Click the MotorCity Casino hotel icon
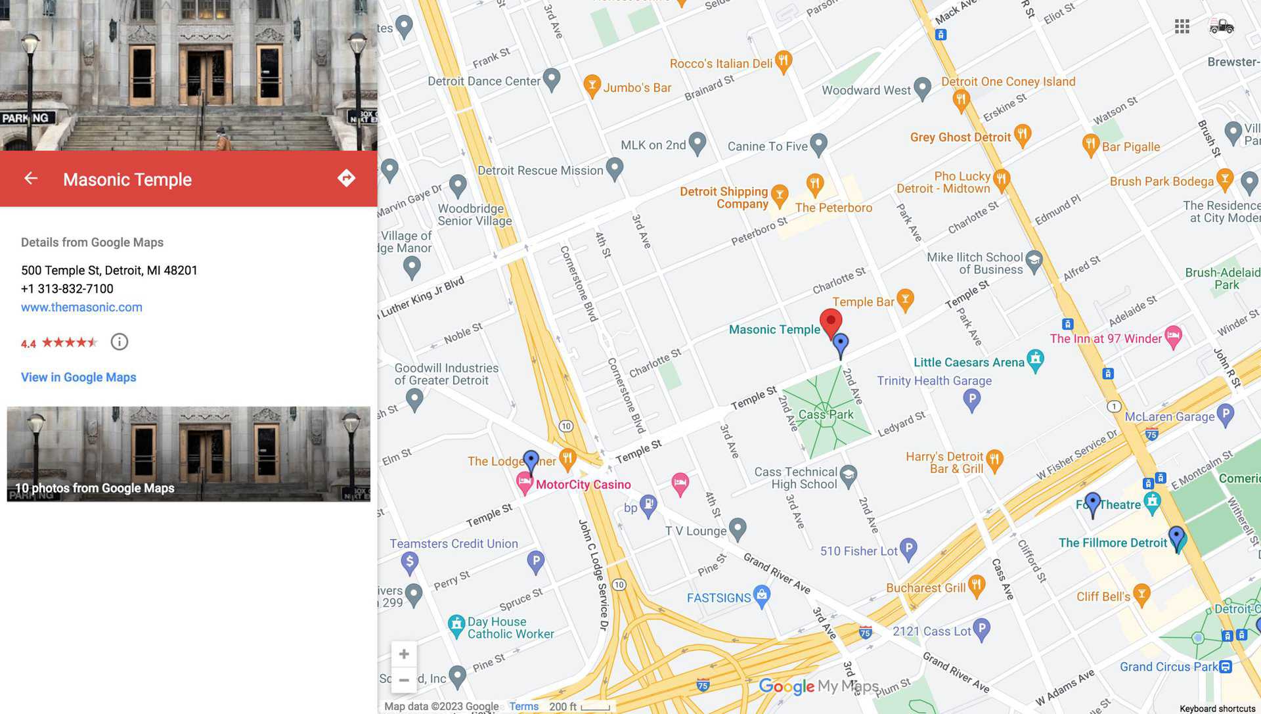Image resolution: width=1261 pixels, height=714 pixels. coord(524,483)
